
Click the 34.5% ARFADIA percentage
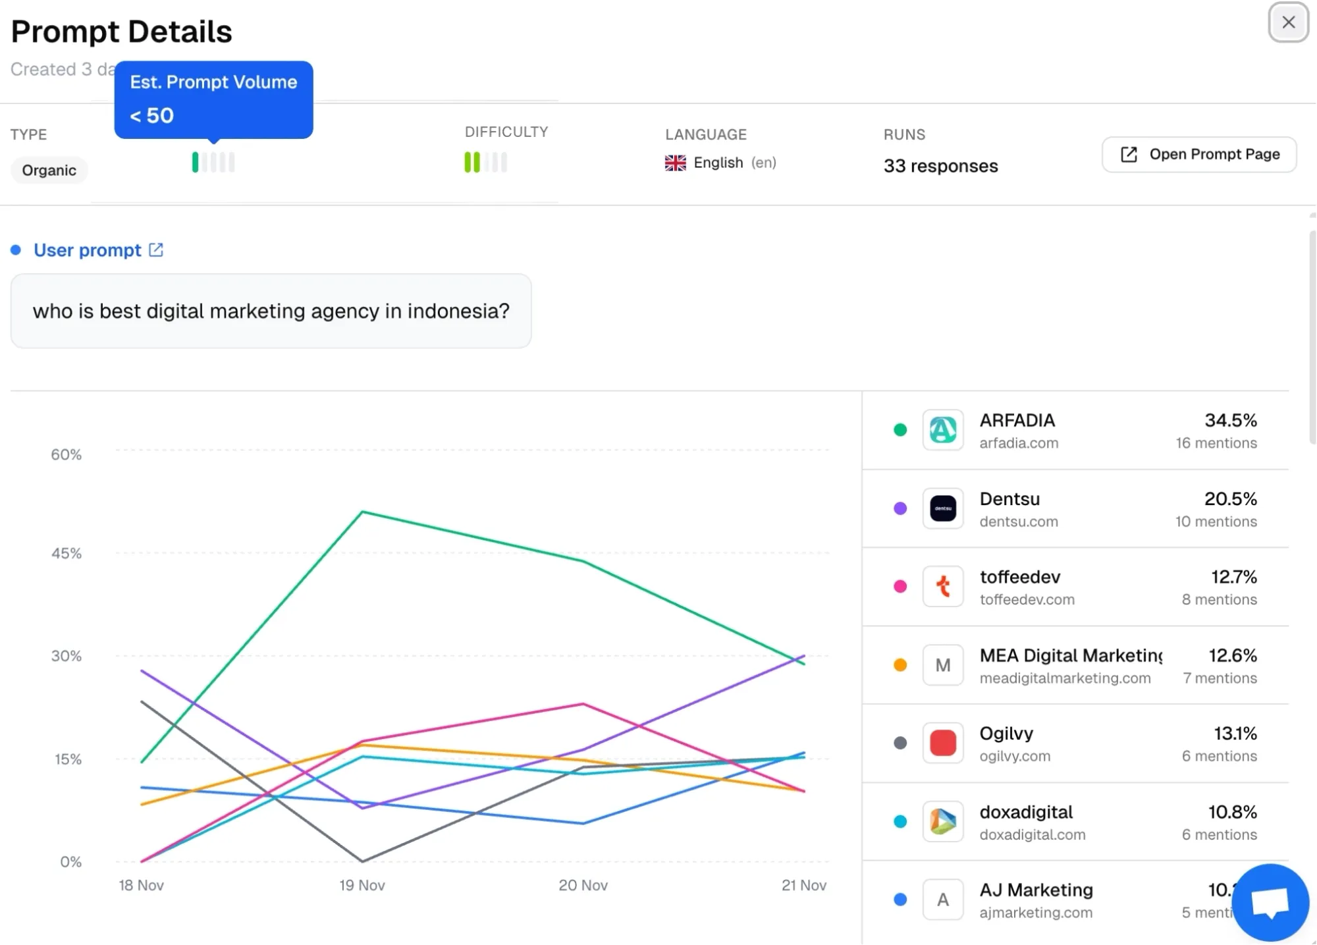coord(1231,420)
